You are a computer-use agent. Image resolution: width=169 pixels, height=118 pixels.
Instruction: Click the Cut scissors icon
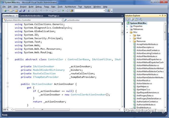coord(29,11)
